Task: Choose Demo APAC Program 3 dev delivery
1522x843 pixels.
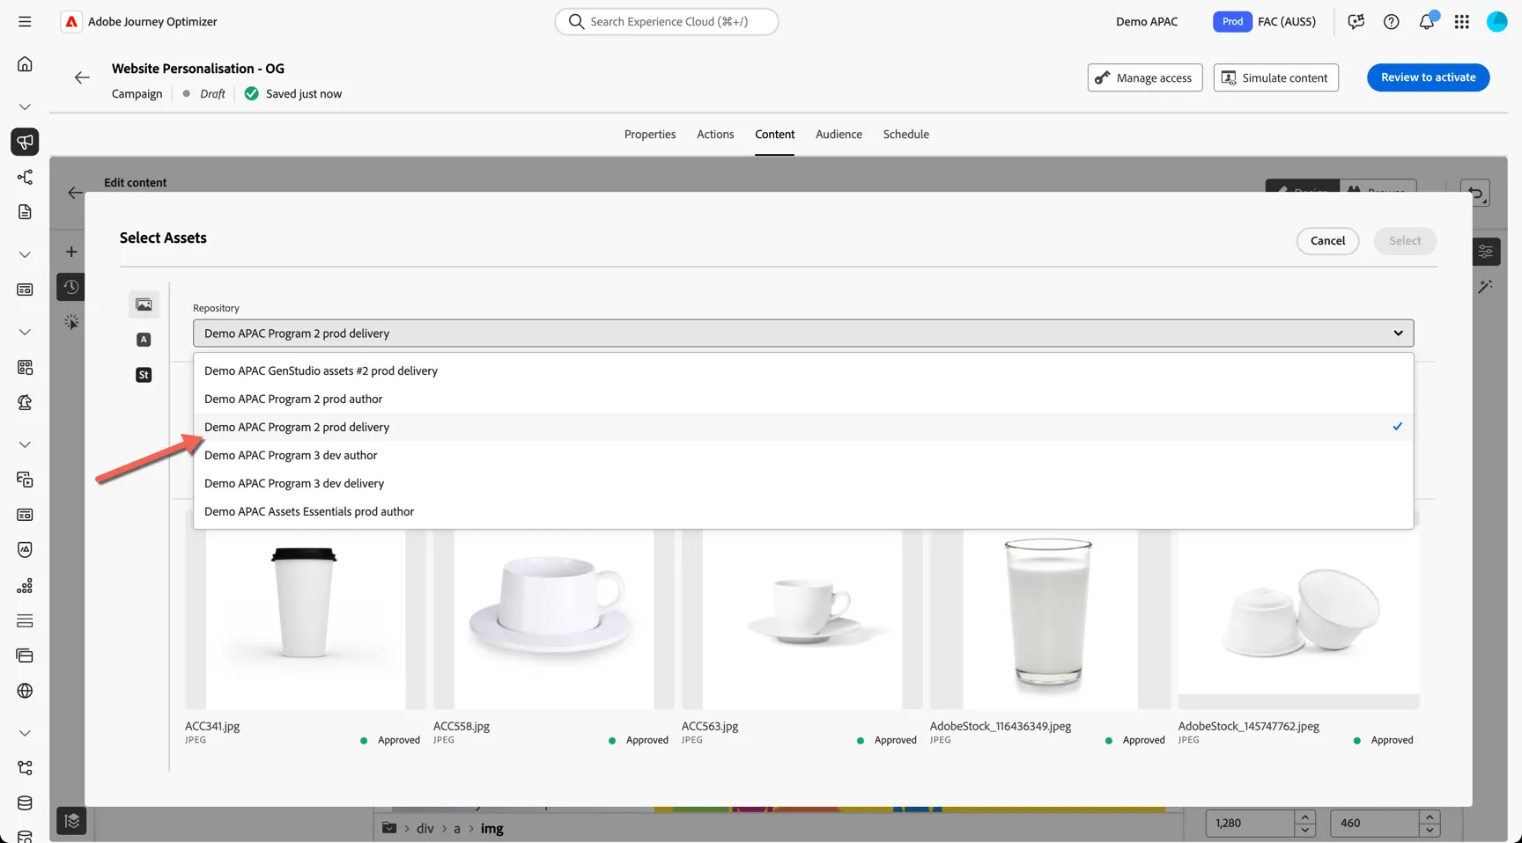Action: click(803, 483)
